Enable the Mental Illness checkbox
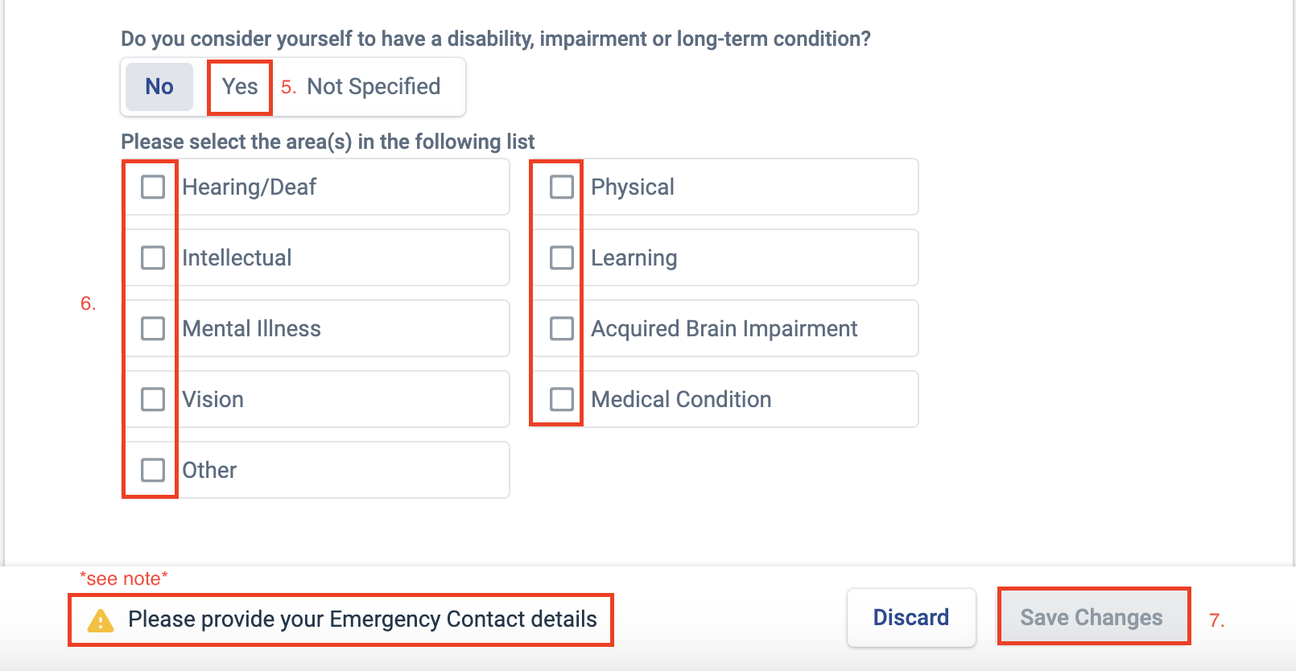 click(x=153, y=329)
